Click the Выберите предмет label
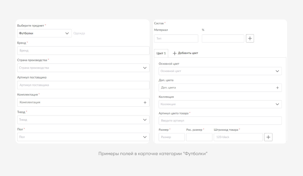The height and width of the screenshot is (176, 303). point(31,26)
